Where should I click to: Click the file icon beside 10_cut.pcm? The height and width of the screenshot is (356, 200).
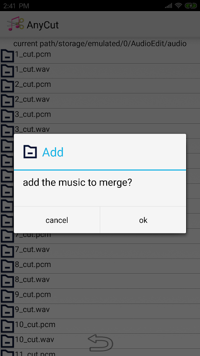(x=7, y=325)
